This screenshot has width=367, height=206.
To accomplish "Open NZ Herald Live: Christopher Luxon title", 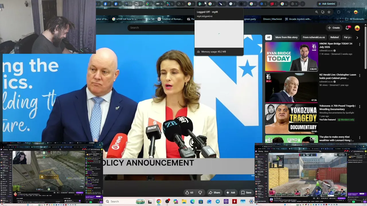I will [x=338, y=76].
